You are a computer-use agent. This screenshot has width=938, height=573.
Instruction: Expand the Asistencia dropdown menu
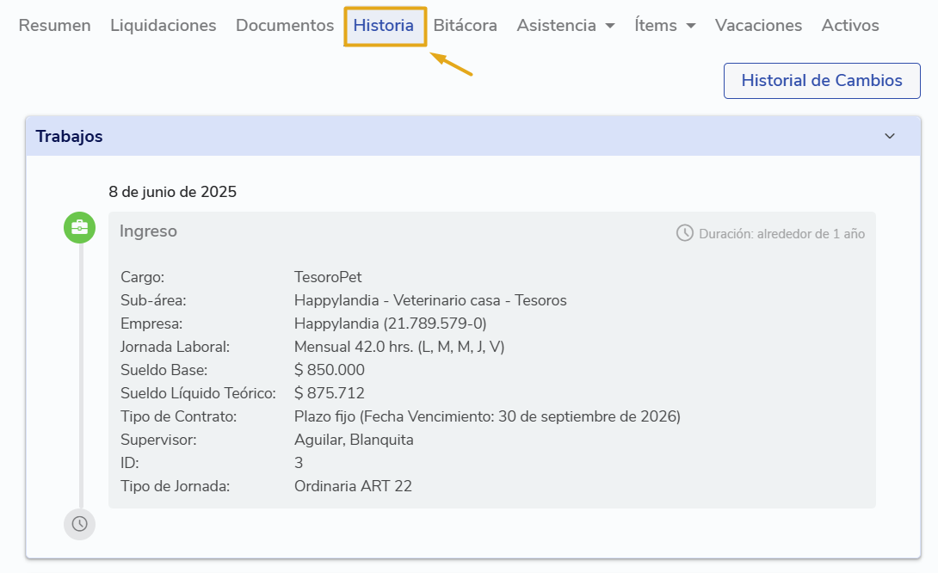(x=566, y=26)
